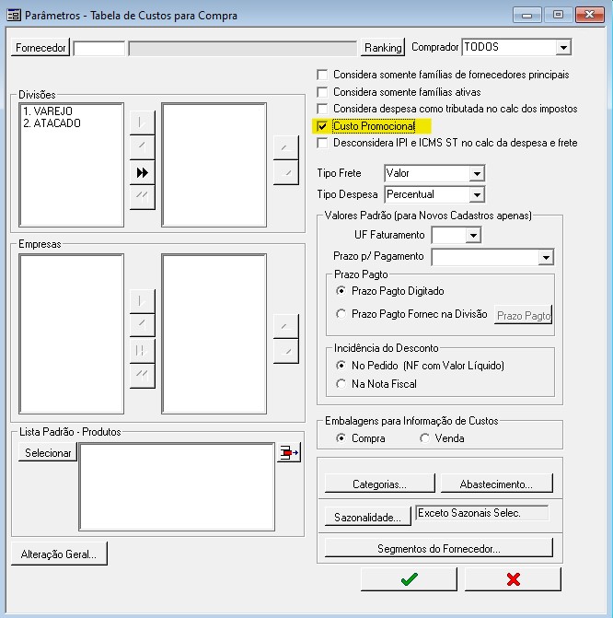Click the Empresas available list box
The width and height of the screenshot is (613, 618).
[71, 333]
